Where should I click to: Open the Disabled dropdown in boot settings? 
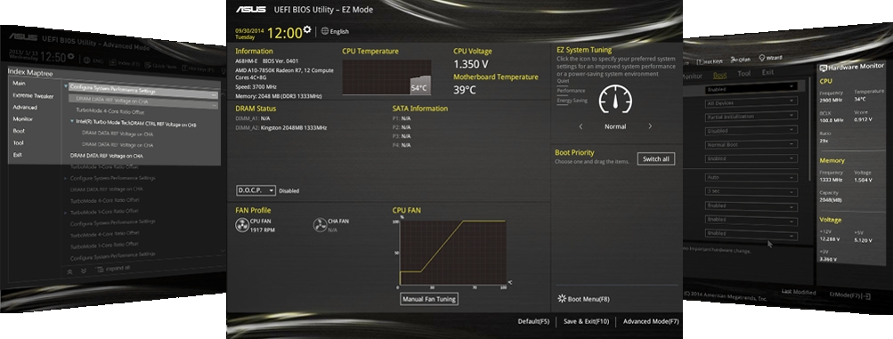751,130
